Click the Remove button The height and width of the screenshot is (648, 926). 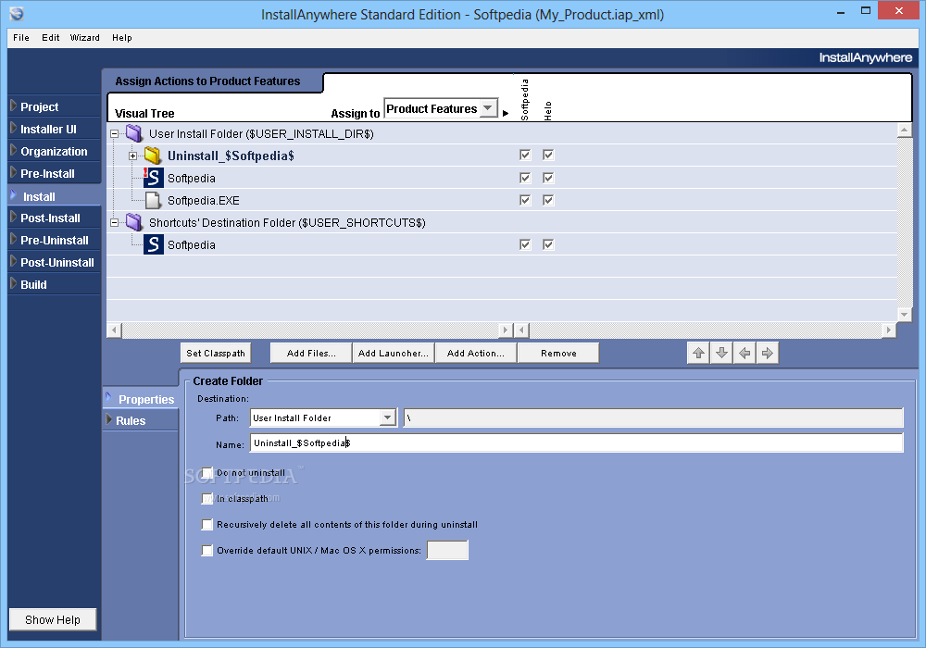click(558, 353)
